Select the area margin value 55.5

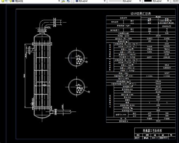tap(158, 121)
